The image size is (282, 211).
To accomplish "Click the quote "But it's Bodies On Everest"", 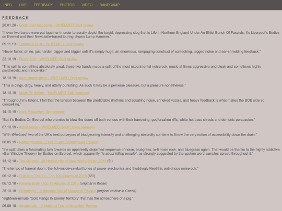I will 128,119.
